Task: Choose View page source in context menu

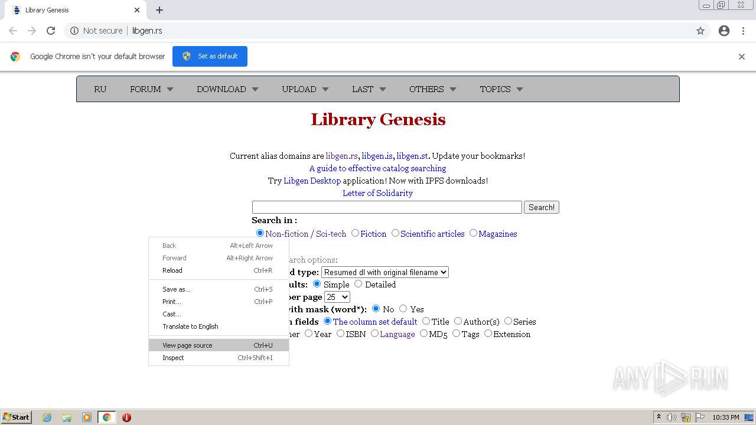Action: [x=219, y=345]
